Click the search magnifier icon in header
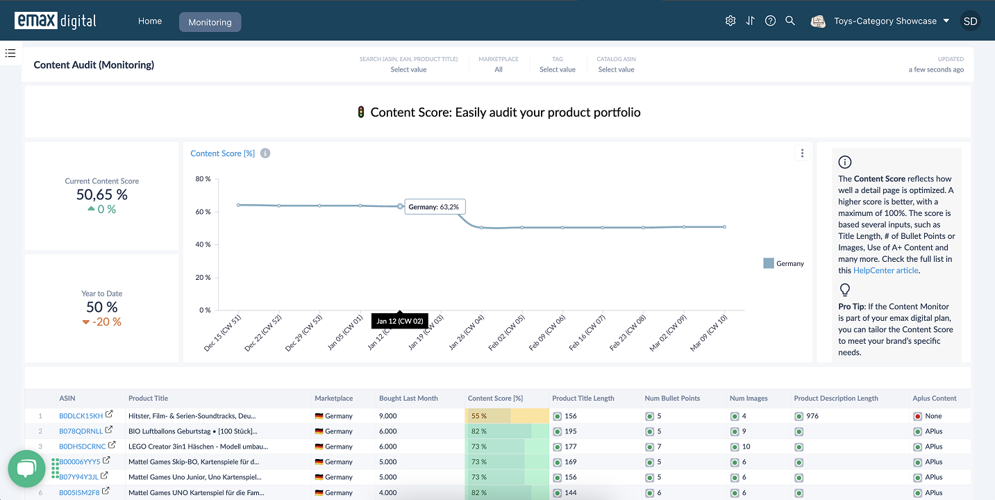 pos(790,21)
